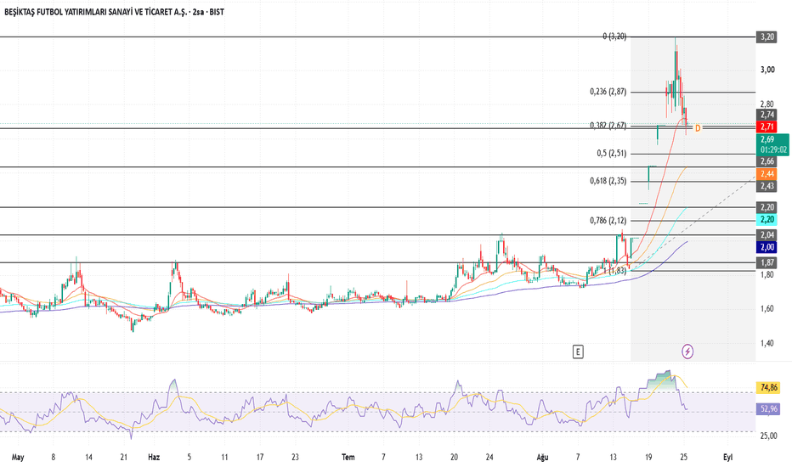Click the date 20 on time axis
Image resolution: width=792 pixels, height=467 pixels.
click(454, 458)
